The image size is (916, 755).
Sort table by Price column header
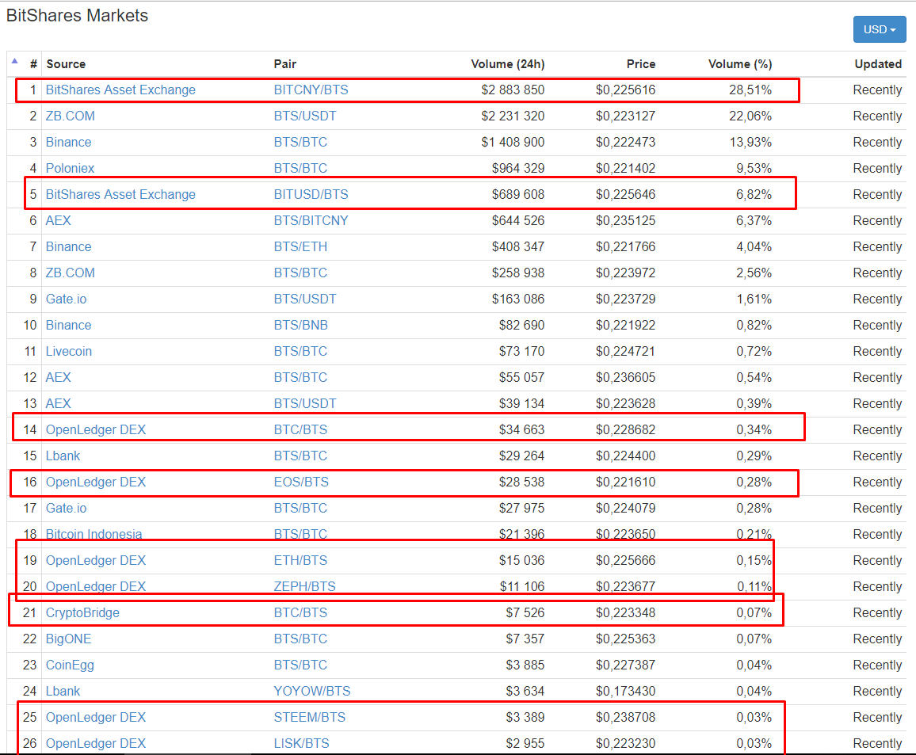click(640, 64)
